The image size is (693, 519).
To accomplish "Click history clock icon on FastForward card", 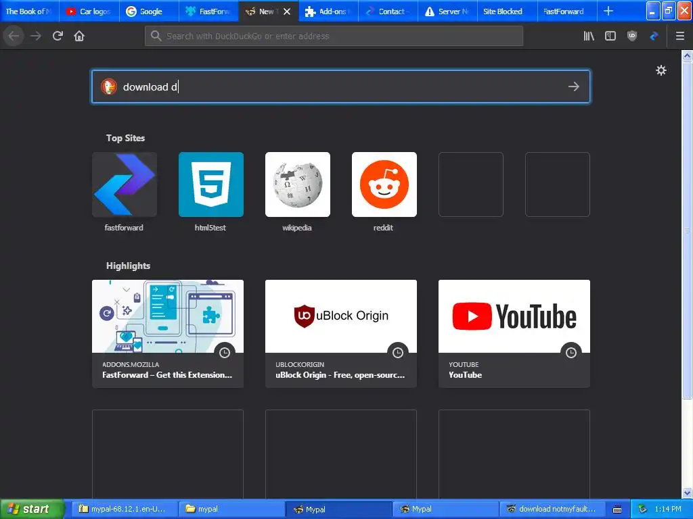I will [225, 353].
